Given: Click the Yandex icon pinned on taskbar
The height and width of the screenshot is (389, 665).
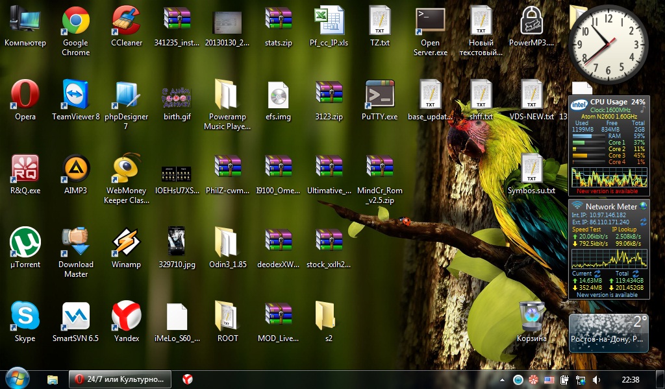Looking at the screenshot, I should coord(187,379).
